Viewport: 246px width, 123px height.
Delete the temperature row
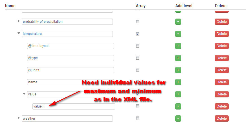[222, 34]
